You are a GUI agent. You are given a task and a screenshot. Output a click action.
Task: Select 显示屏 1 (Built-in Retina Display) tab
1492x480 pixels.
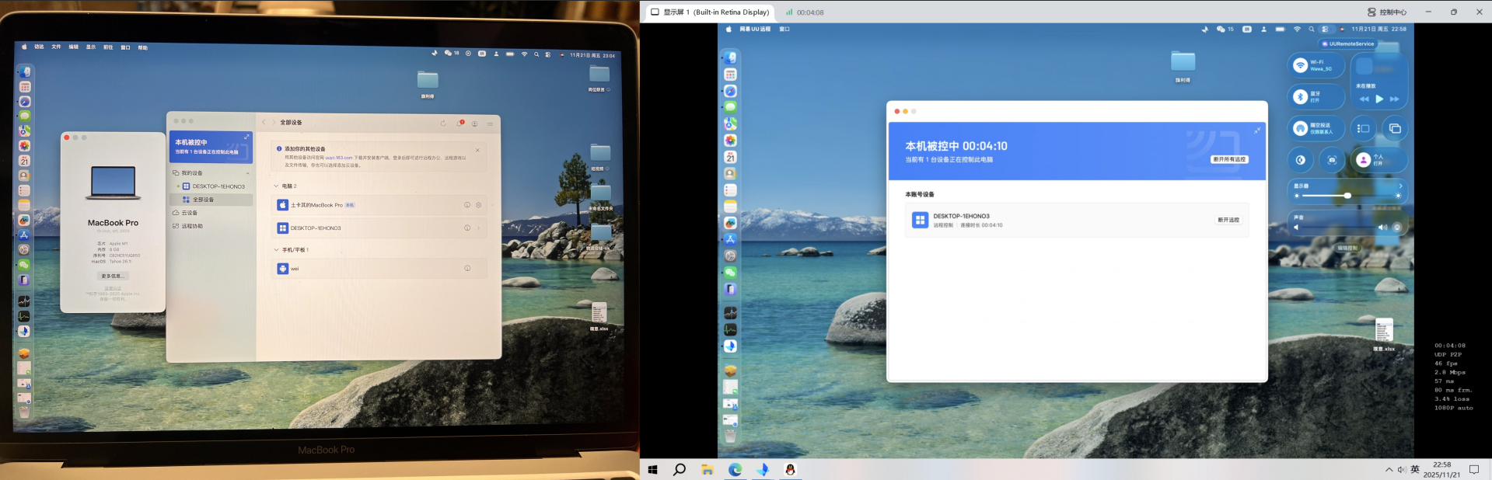pyautogui.click(x=710, y=12)
